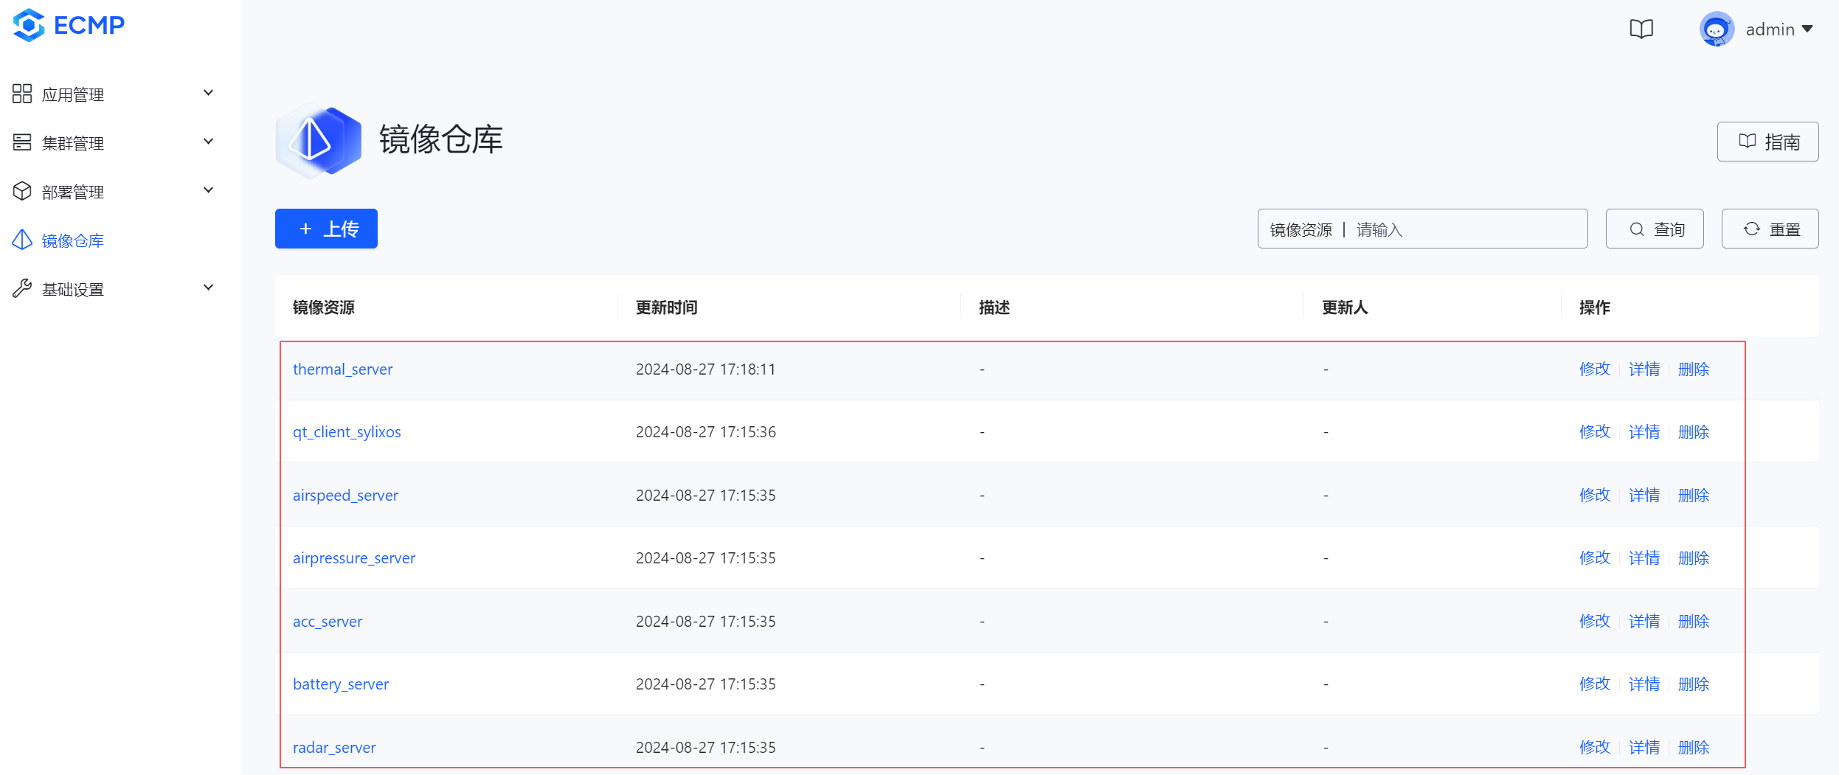Click the 应用管理 grid icon in sidebar

tap(22, 94)
